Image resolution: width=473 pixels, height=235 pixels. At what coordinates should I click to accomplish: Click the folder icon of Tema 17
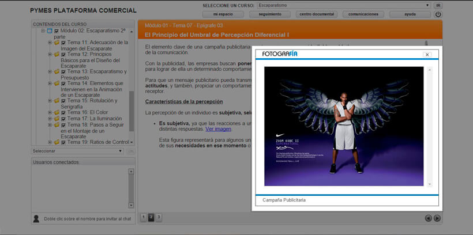[57, 119]
